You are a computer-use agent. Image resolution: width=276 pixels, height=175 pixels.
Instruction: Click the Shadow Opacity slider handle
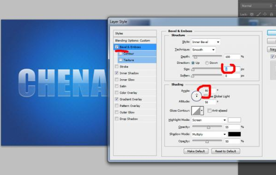tap(207, 142)
